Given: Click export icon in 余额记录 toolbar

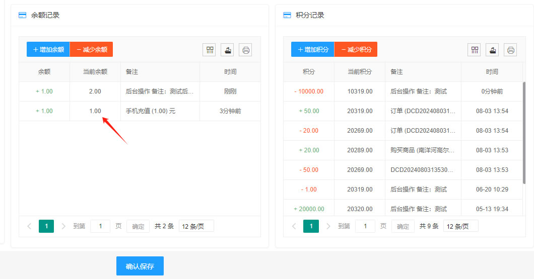Looking at the screenshot, I should point(228,50).
